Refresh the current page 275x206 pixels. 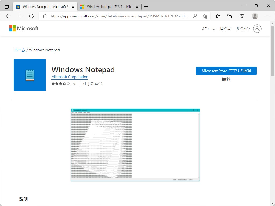31,16
